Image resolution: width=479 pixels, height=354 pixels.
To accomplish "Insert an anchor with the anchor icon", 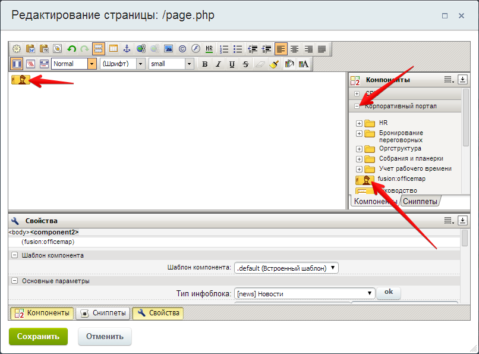I will coord(127,49).
